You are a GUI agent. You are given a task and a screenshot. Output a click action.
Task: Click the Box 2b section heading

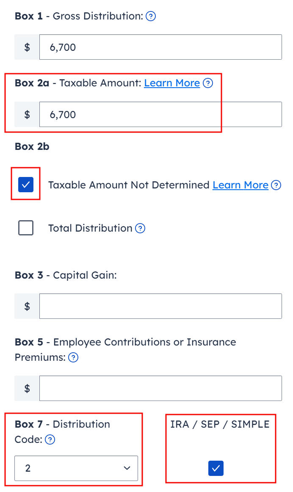(x=32, y=146)
